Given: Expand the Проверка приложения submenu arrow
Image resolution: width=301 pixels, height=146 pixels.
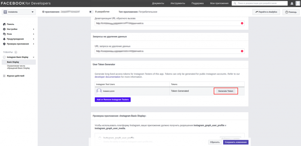Looking at the screenshot, I should 34,44.
